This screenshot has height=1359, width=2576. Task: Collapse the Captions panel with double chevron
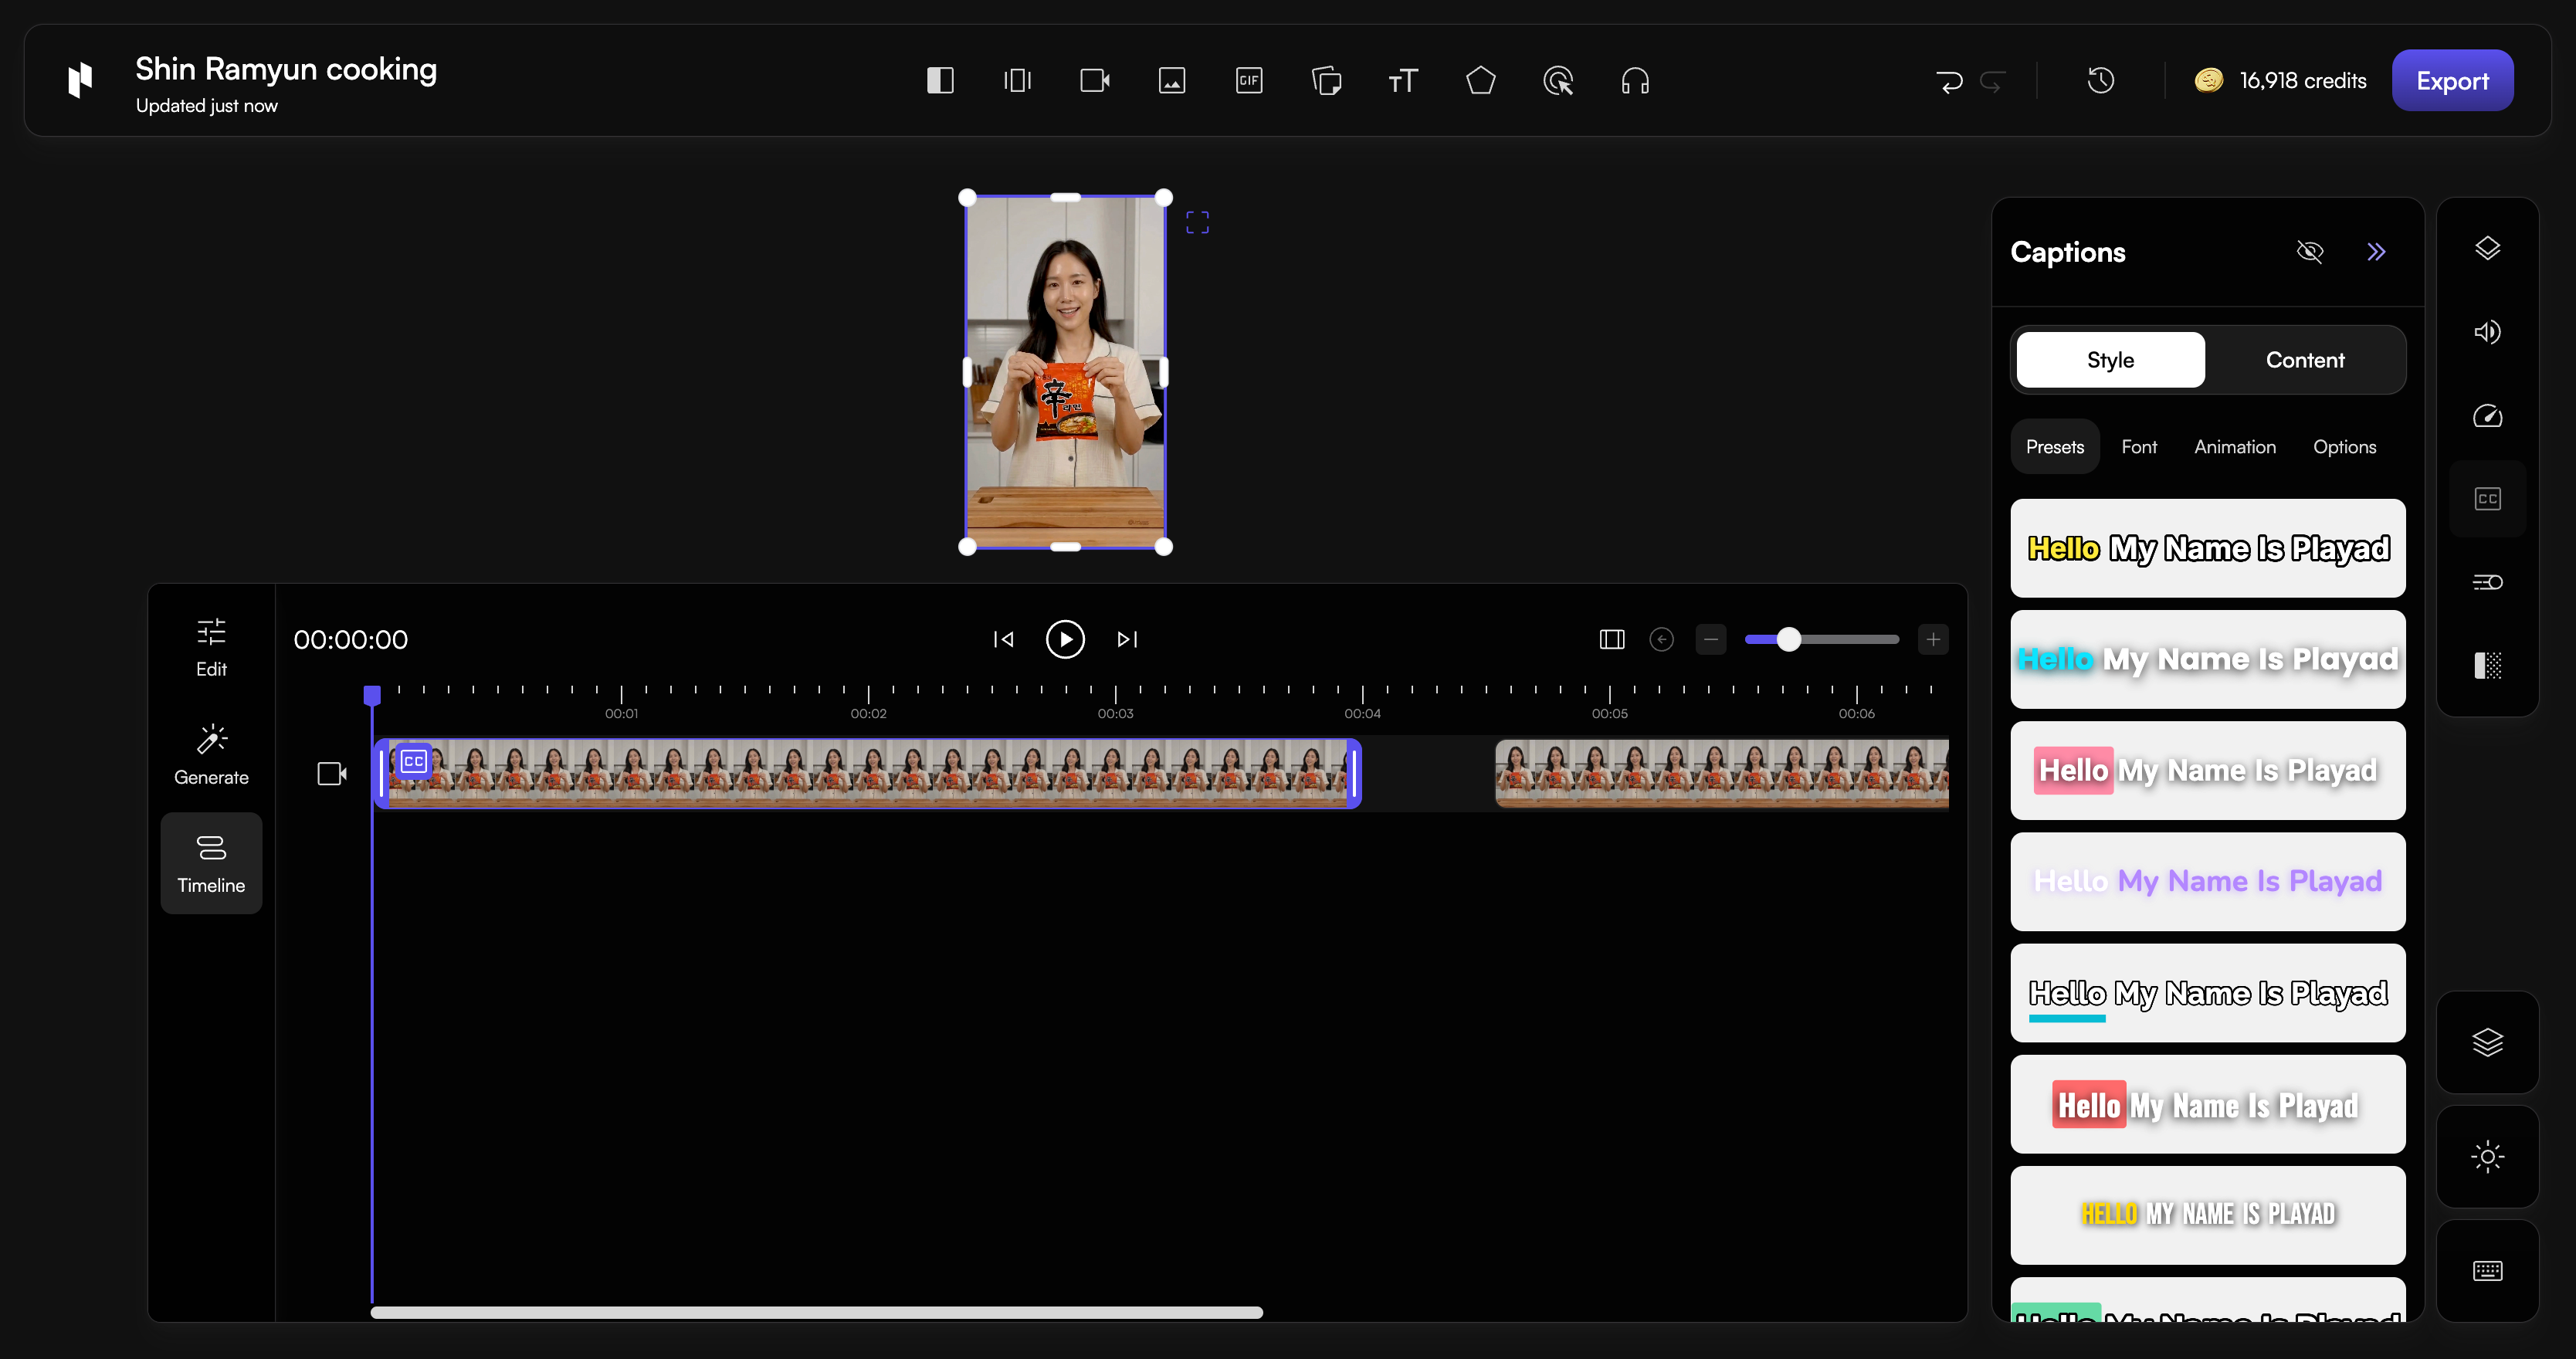[2376, 252]
